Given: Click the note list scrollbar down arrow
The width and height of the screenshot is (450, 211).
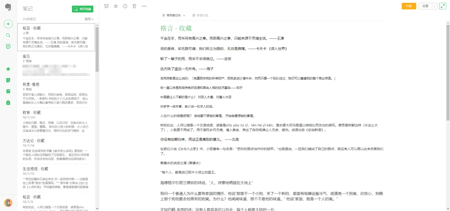Looking at the screenshot, I should (97, 208).
